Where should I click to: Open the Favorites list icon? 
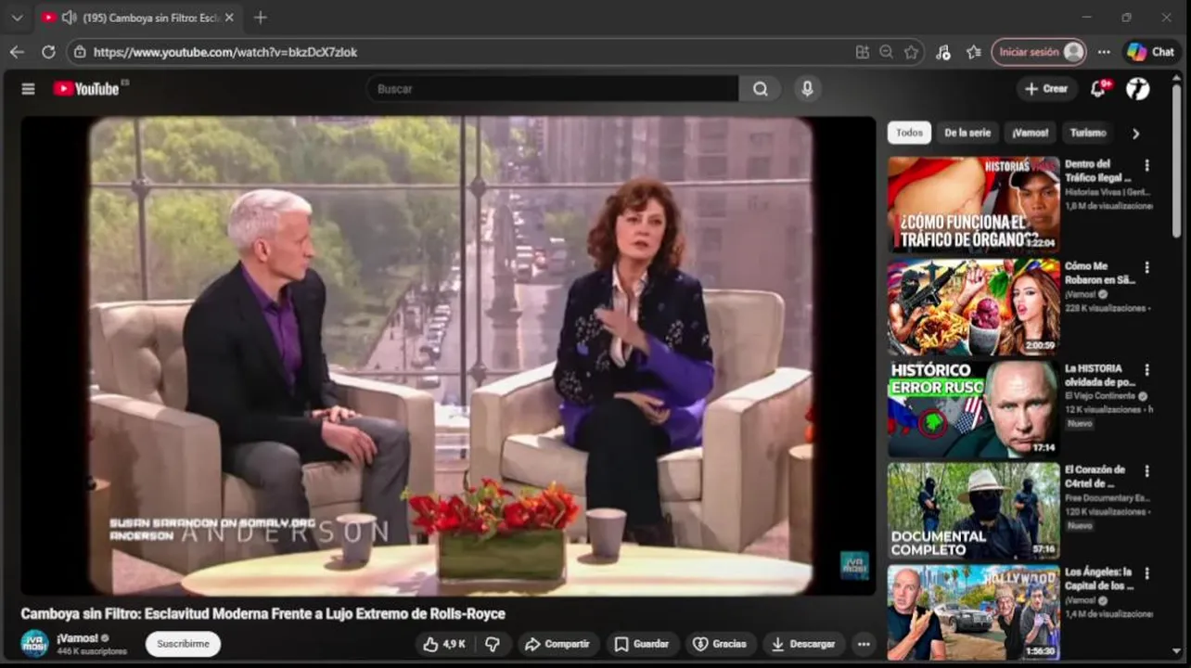pos(973,52)
